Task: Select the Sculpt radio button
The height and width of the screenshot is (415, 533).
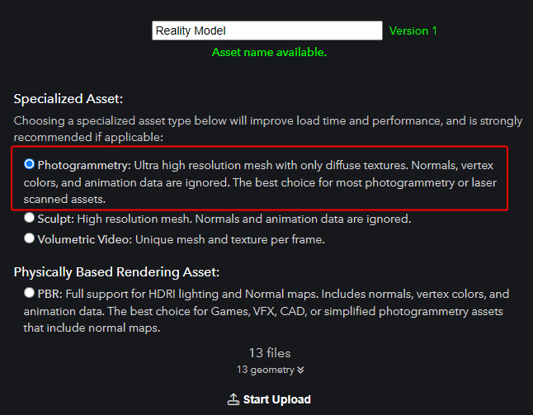Action: (x=29, y=218)
